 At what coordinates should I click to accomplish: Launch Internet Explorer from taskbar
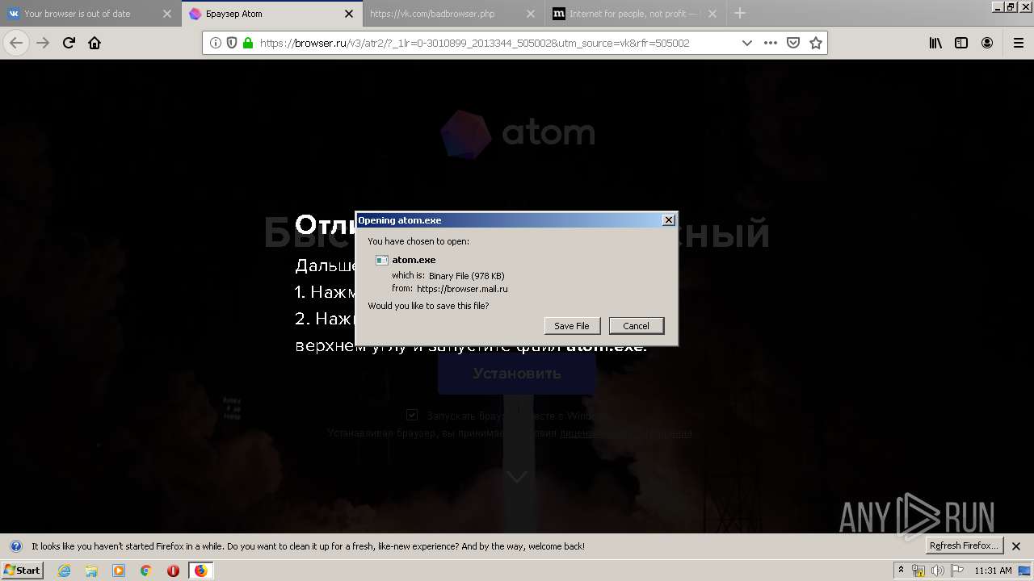[x=65, y=571]
